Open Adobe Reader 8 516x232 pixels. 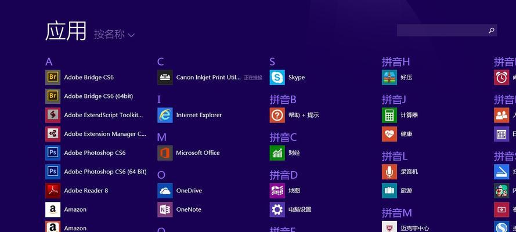(77, 191)
